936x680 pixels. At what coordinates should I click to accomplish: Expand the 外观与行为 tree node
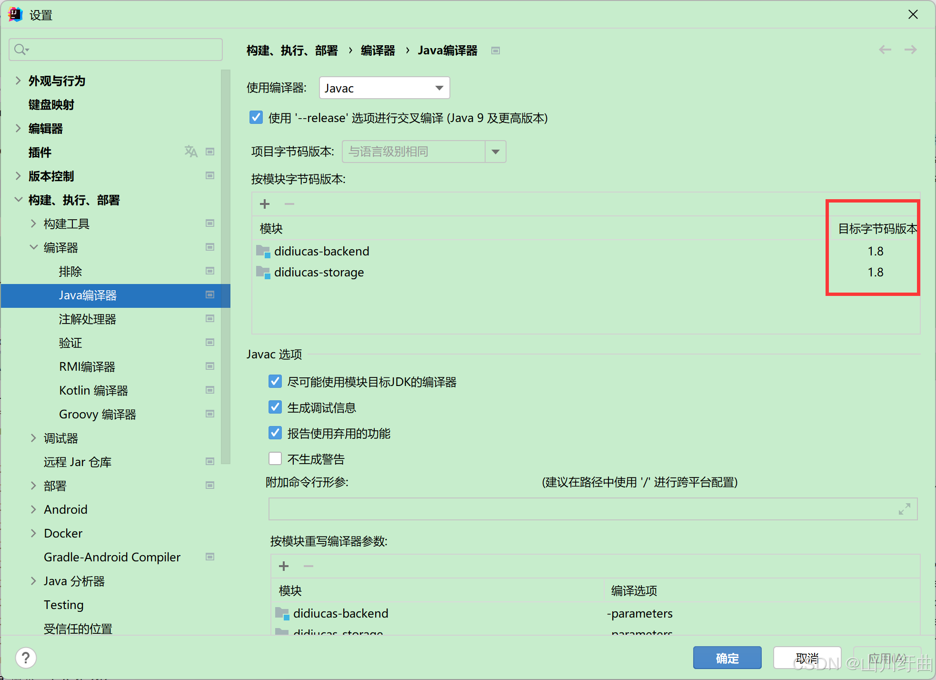(x=18, y=81)
